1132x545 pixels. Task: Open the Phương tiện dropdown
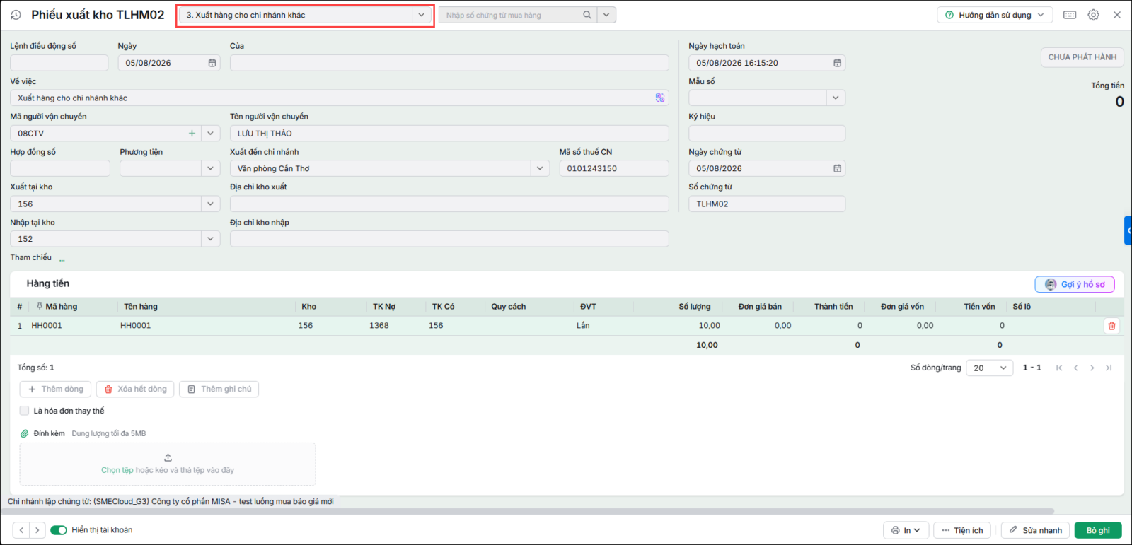pyautogui.click(x=211, y=168)
